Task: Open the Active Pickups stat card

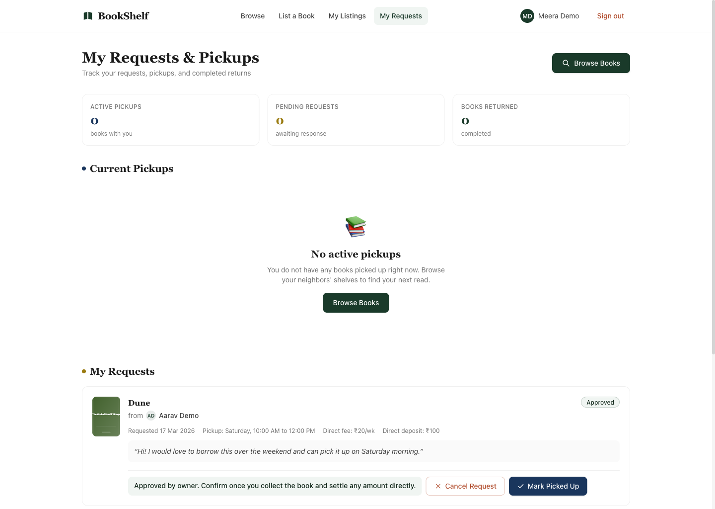Action: (x=170, y=120)
